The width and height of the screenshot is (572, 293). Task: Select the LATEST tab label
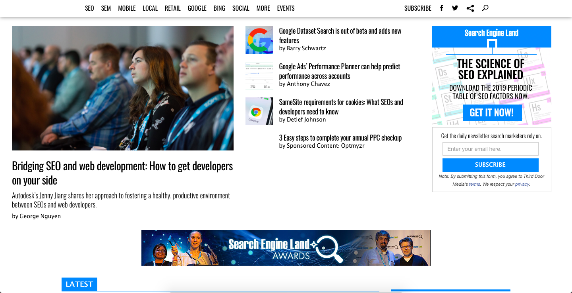(79, 284)
